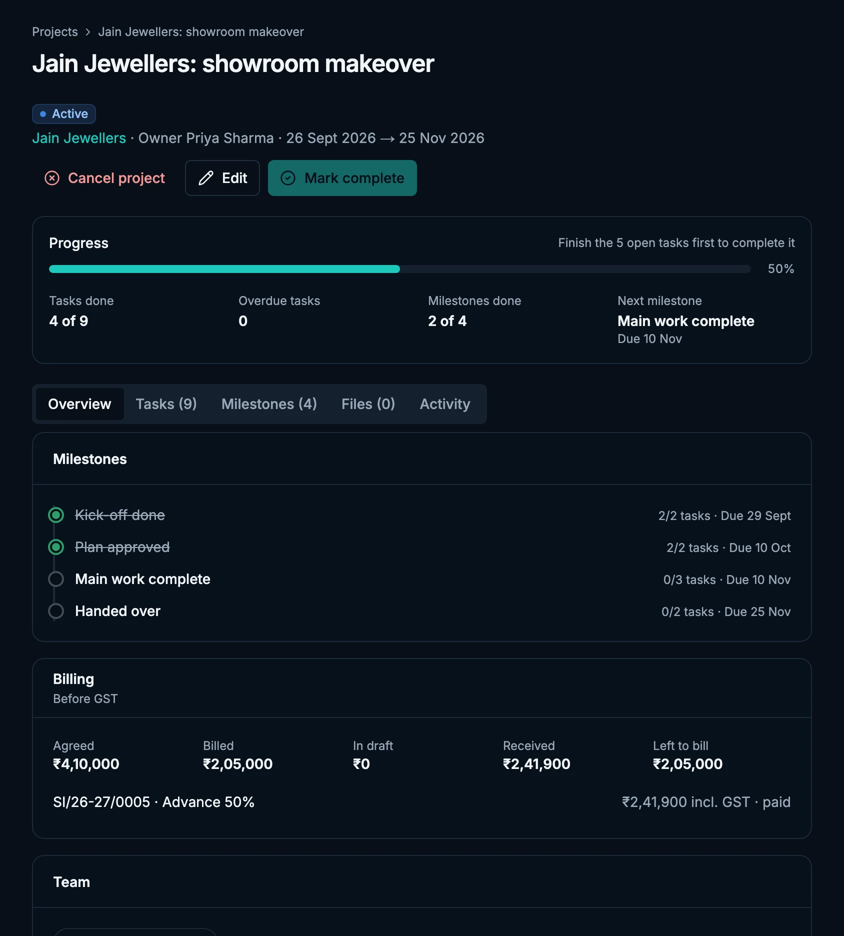This screenshot has width=844, height=936.
Task: Click the Edit button
Action: [x=222, y=178]
